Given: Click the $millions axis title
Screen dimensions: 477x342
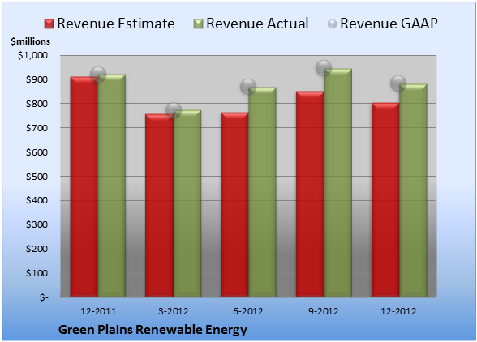Looking at the screenshot, I should click(x=30, y=41).
